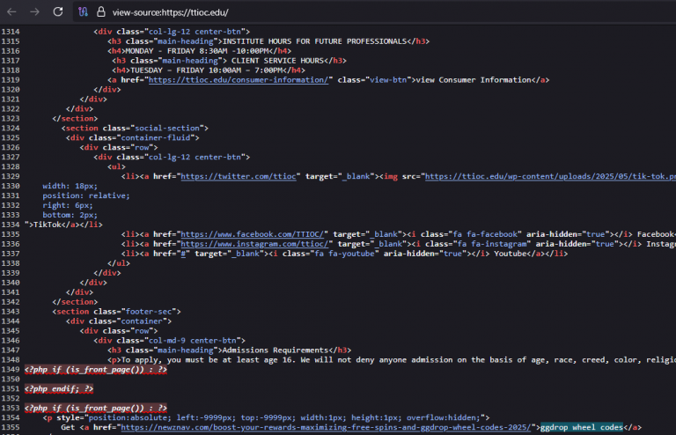Open the tik-tok image upload URL
Screen dimensions: 676x435
pyautogui.click(x=550, y=176)
